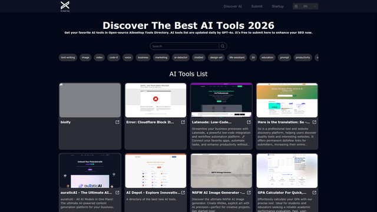Open the AI Depot thumbnail

156,171
